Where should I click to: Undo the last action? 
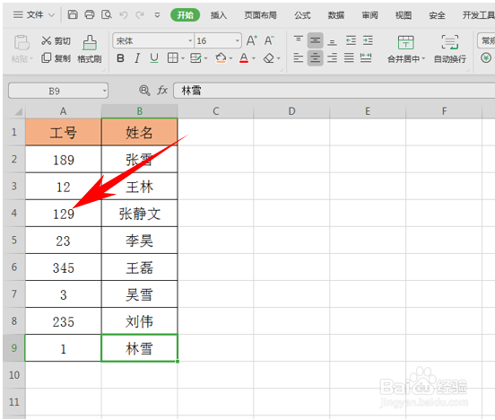click(124, 15)
